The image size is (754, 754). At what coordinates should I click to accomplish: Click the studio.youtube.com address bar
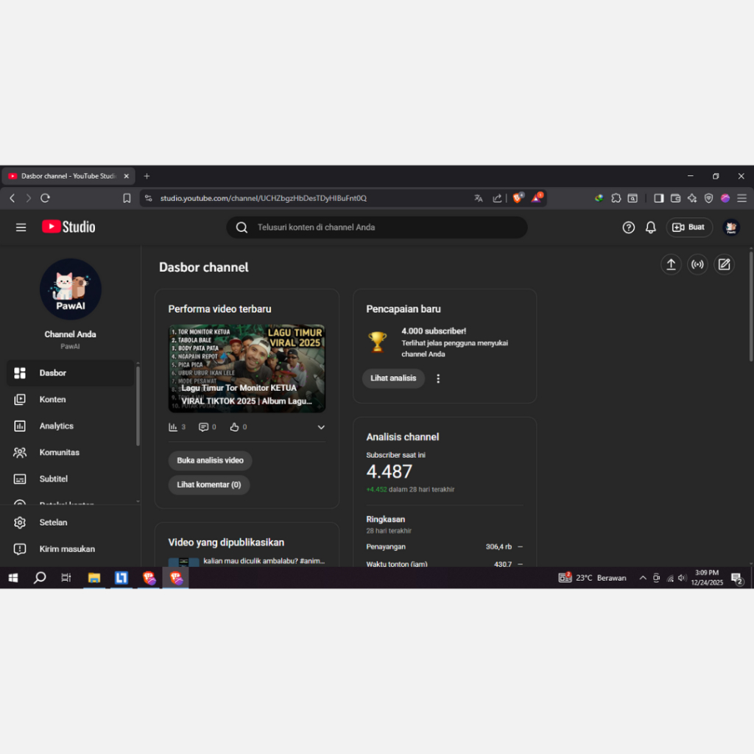(264, 198)
